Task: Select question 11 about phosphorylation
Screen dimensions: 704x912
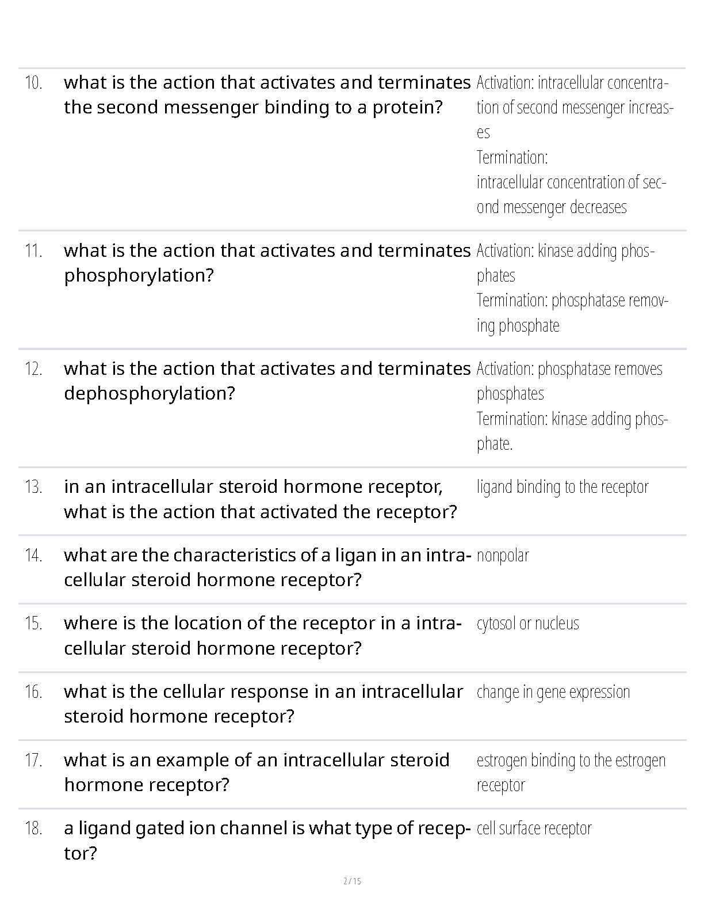Action: click(x=267, y=263)
